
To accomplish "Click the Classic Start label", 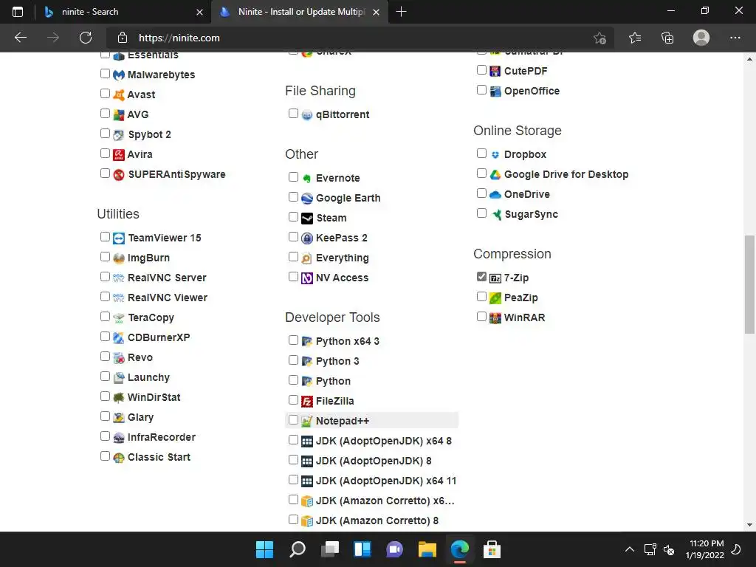I will [x=159, y=457].
